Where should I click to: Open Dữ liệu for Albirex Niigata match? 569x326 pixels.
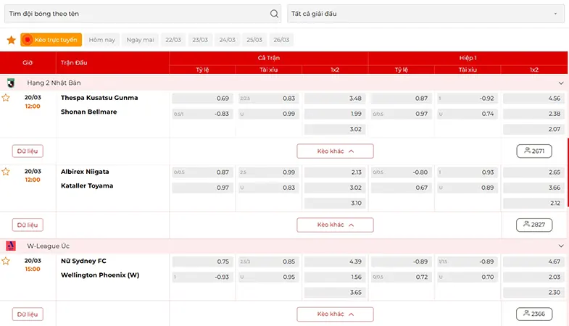pos(28,225)
